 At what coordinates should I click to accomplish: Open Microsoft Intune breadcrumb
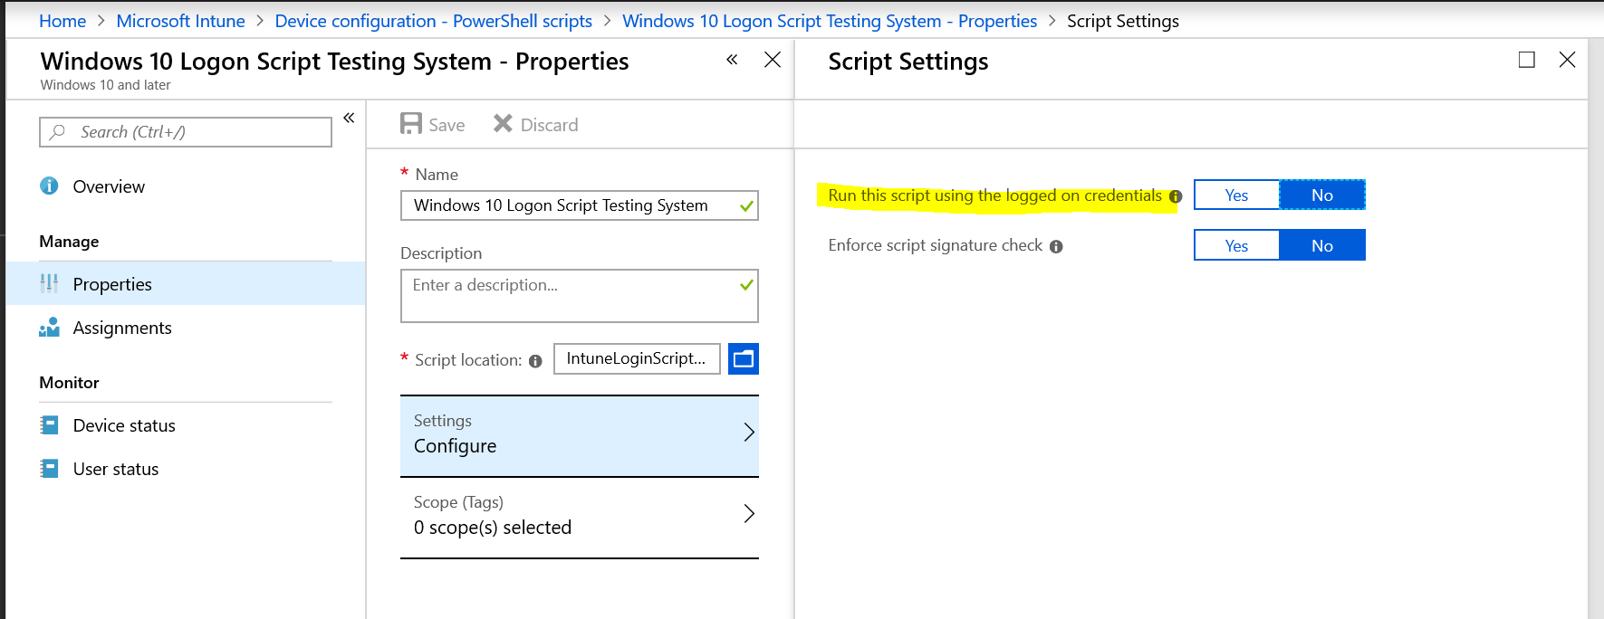(x=180, y=21)
